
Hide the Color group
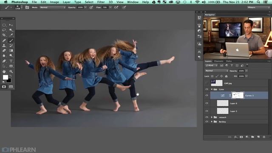pyautogui.click(x=207, y=89)
